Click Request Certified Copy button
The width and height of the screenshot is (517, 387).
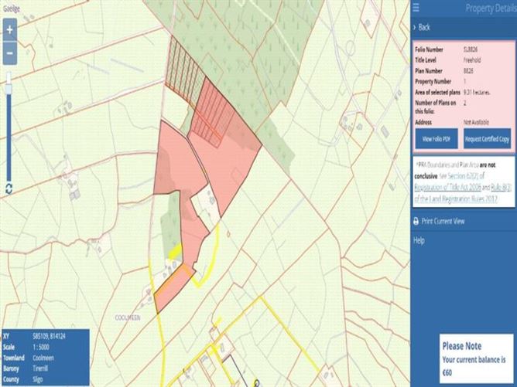(487, 139)
